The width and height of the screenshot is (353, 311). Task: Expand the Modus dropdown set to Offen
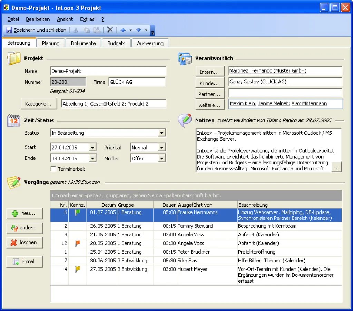click(161, 159)
